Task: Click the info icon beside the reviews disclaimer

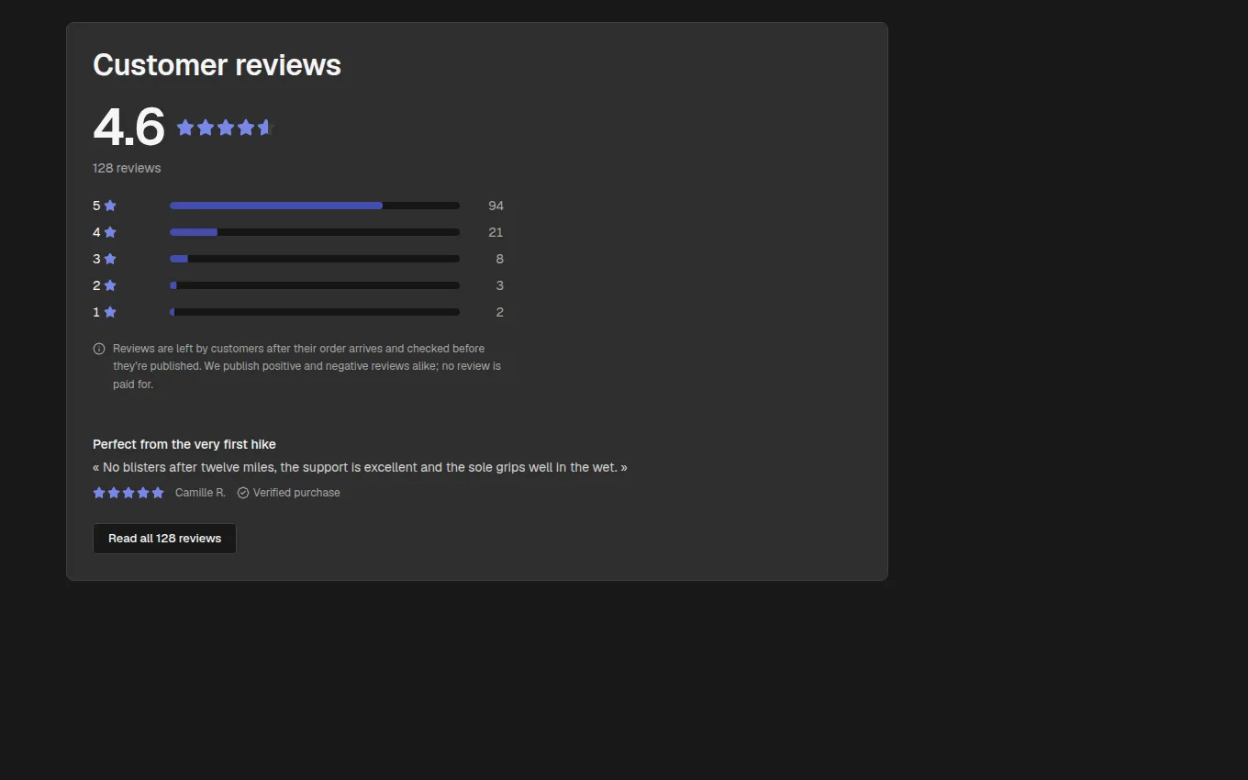Action: coord(99,349)
